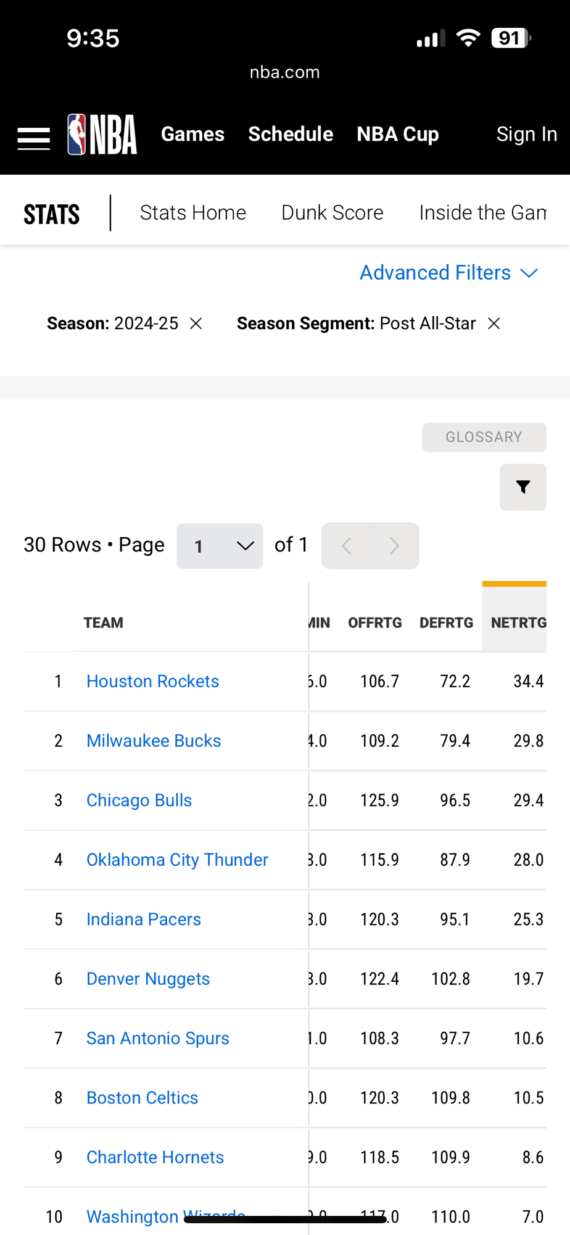The image size is (570, 1235).
Task: Remove the Post All-Star segment filter
Action: pyautogui.click(x=494, y=324)
